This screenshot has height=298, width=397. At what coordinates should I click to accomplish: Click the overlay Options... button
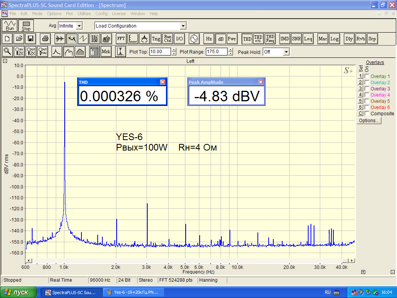[369, 121]
